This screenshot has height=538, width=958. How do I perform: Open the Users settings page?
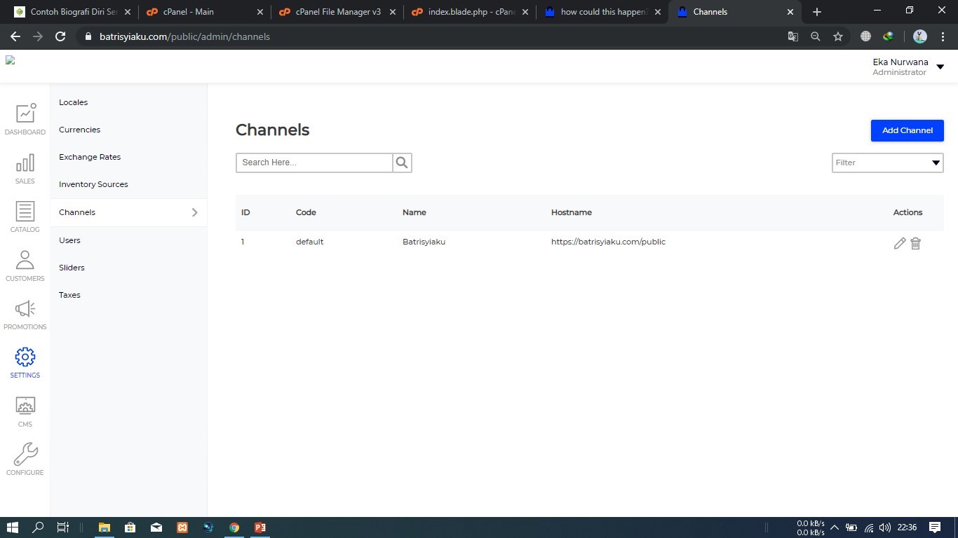point(69,240)
